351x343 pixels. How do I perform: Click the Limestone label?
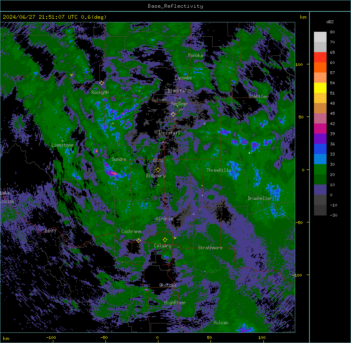(x=62, y=145)
